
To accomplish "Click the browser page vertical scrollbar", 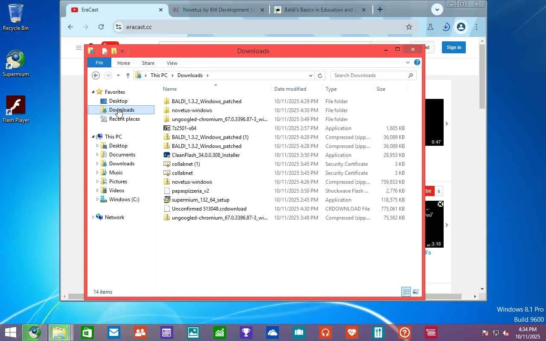I will (482, 77).
